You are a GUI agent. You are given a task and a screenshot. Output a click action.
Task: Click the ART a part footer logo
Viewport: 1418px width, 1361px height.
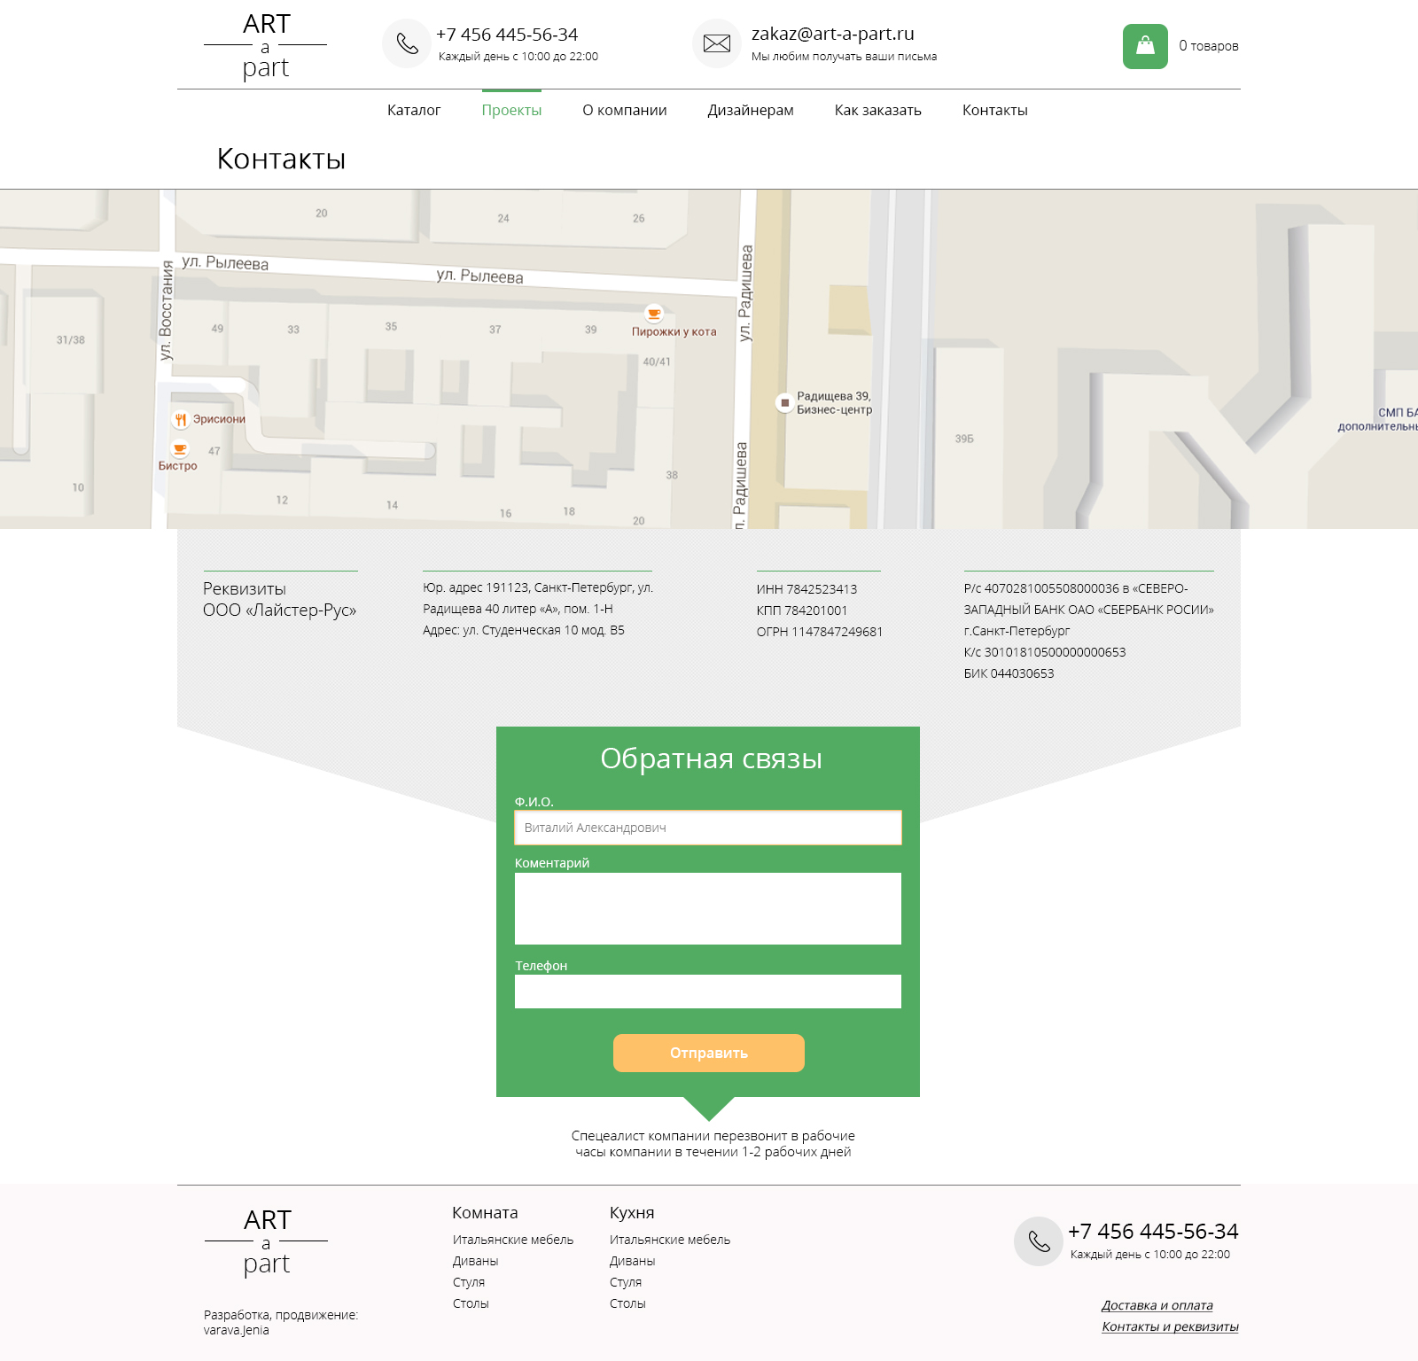tap(266, 1241)
